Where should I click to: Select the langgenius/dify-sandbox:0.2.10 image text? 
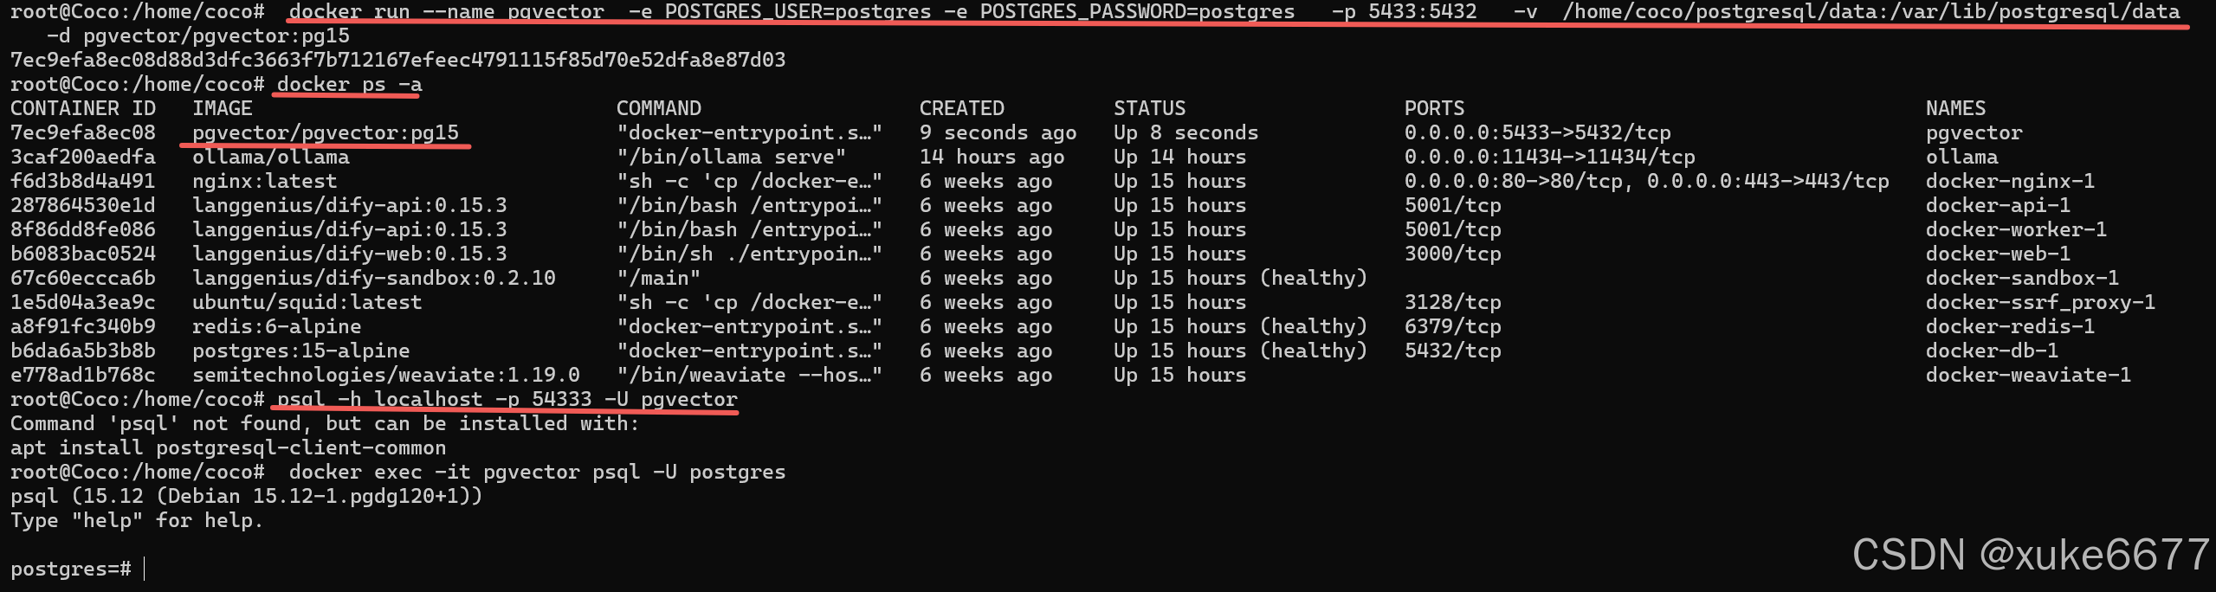tap(374, 278)
